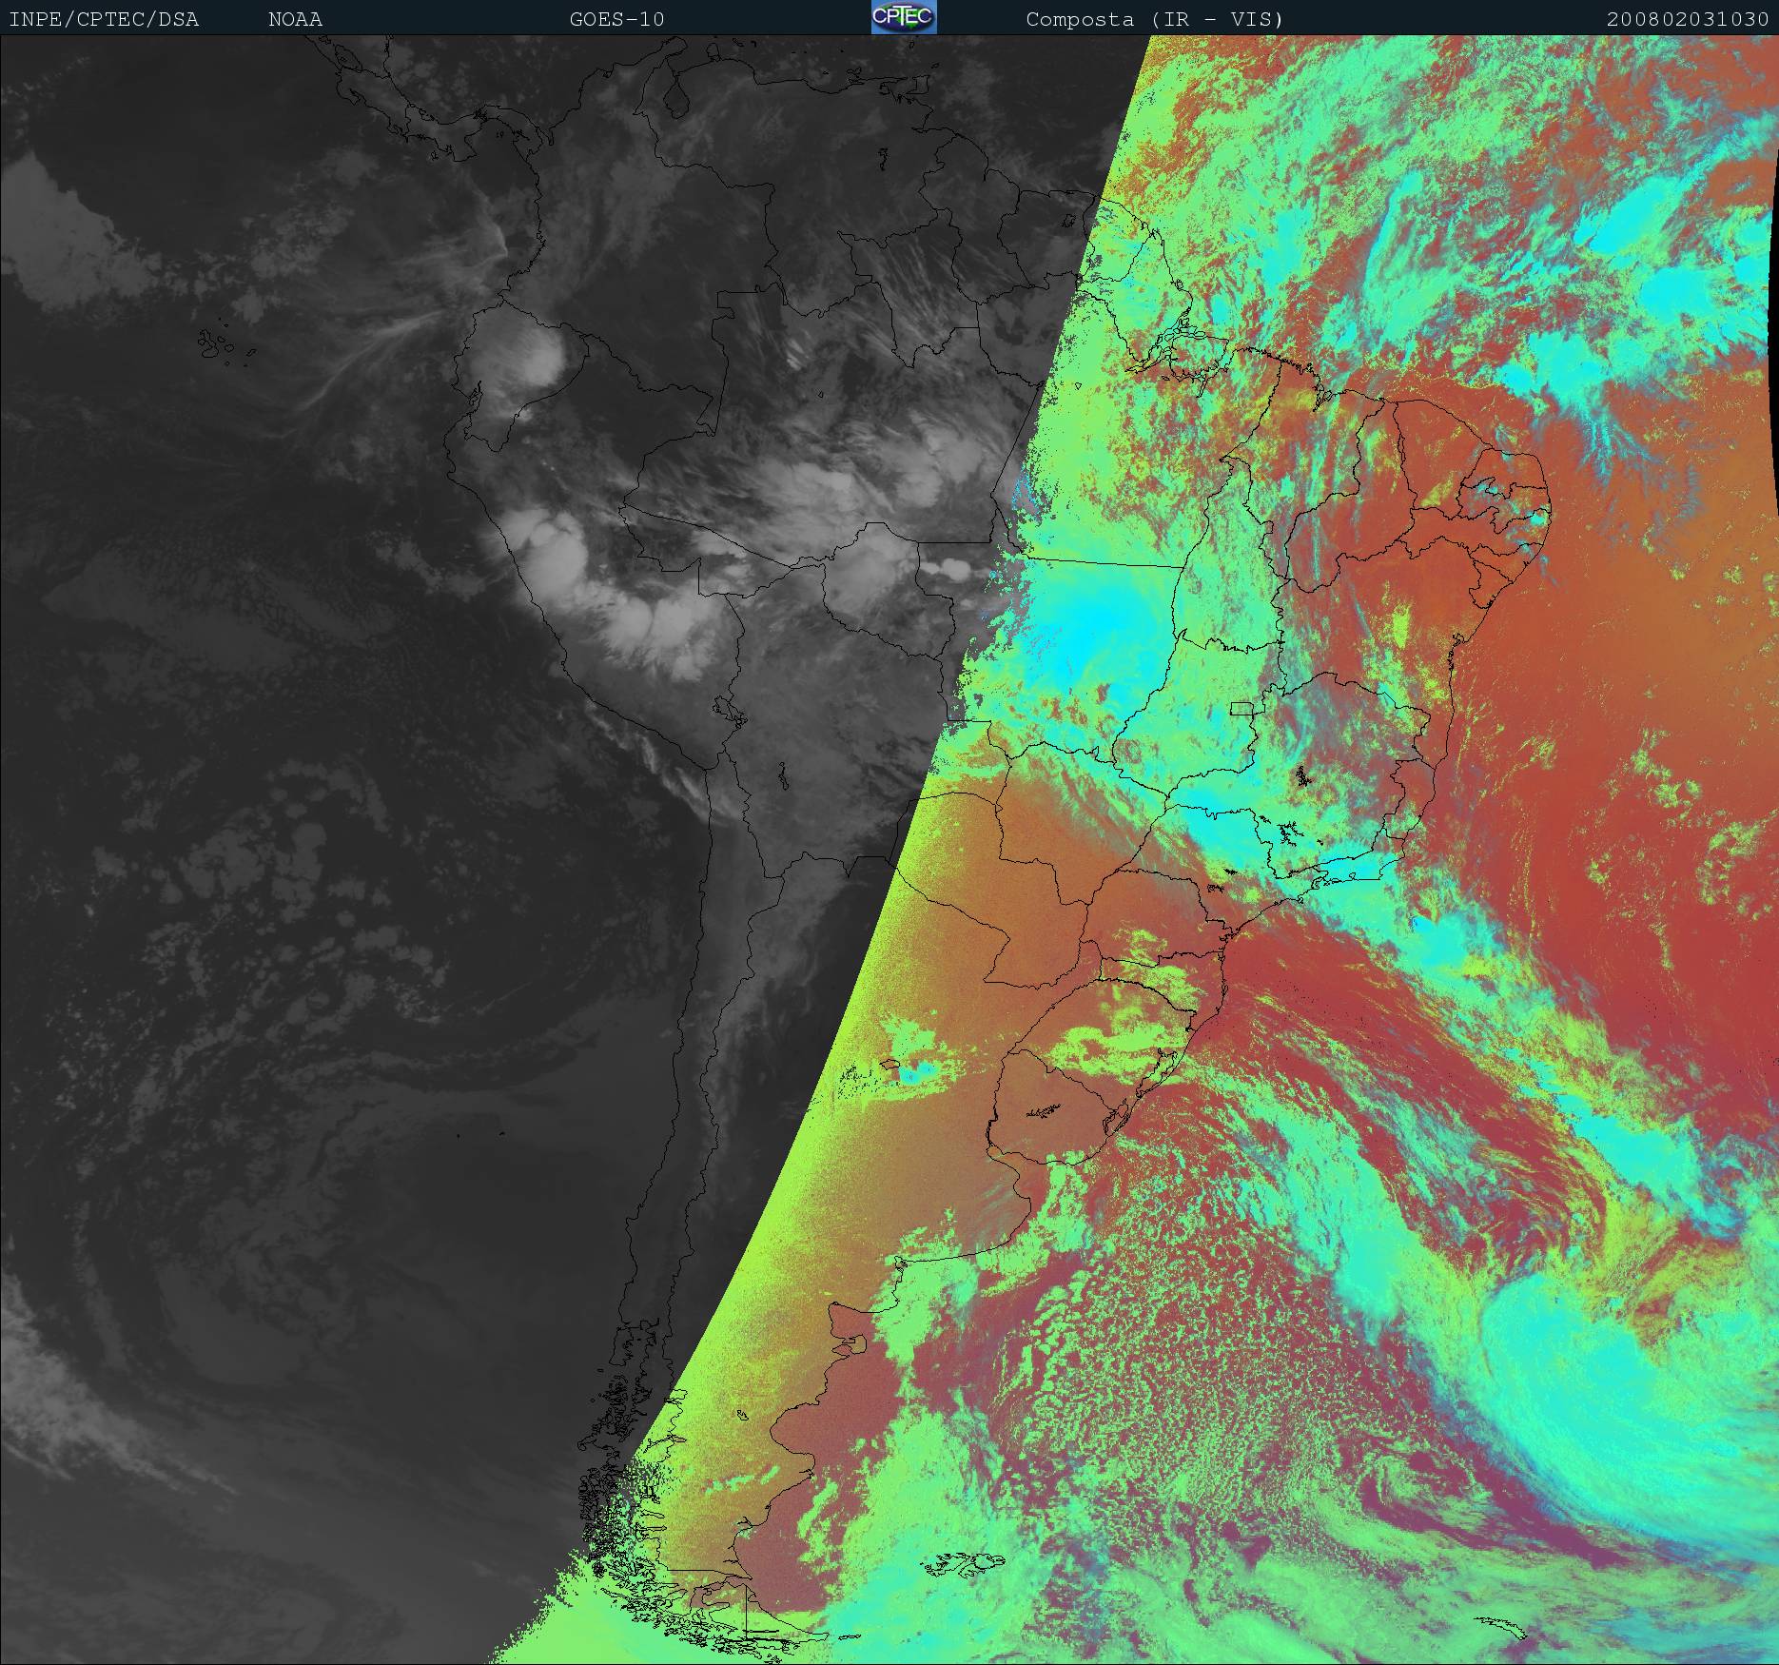Click the Galapagos Islands outline
The image size is (1779, 1665).
point(217,344)
